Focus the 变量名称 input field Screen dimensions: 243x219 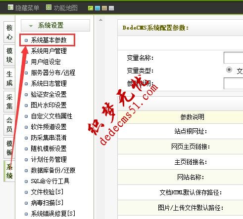pyautogui.click(x=233, y=58)
